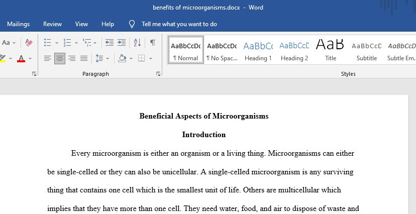Open the View tab
416x214 pixels.
pyautogui.click(x=81, y=24)
